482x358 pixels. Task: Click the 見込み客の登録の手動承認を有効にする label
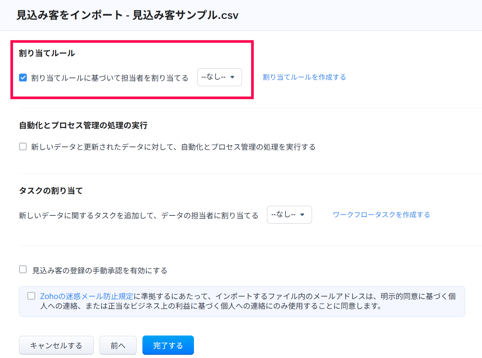(100, 270)
